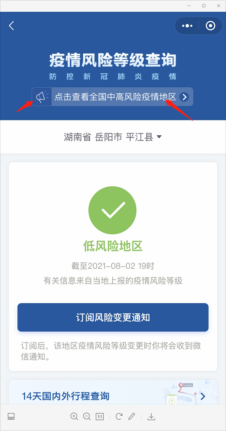The width and height of the screenshot is (226, 431).
Task: Open the 湖南省 岳阳市 平江县 region dropdown
Action: 113,137
